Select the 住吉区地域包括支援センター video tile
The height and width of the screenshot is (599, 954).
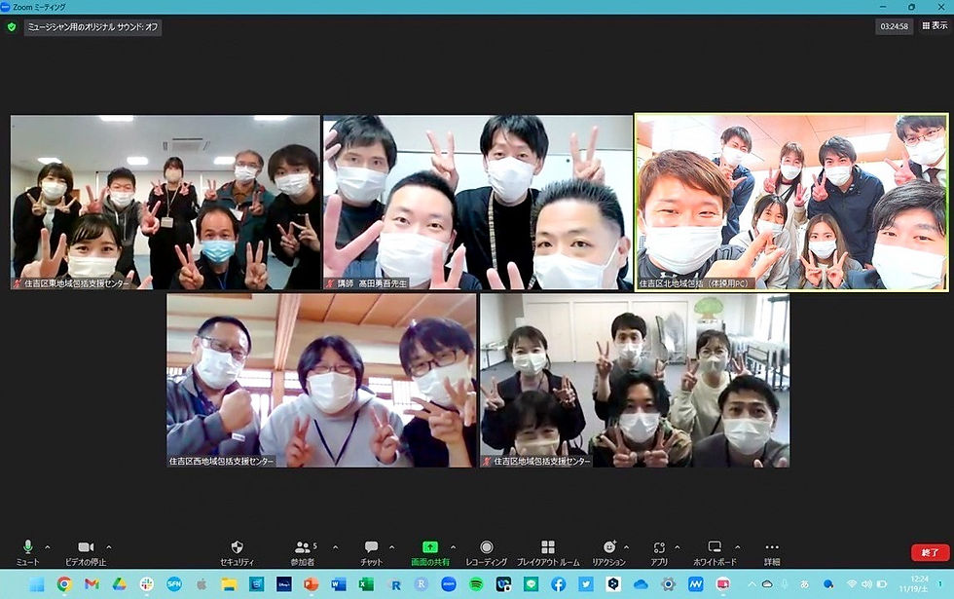635,381
